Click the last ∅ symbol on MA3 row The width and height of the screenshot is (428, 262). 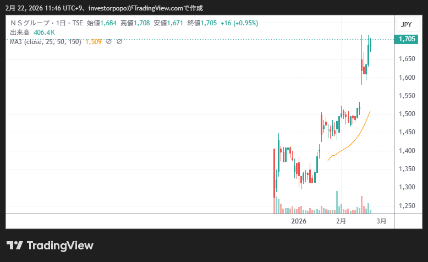[x=119, y=41]
